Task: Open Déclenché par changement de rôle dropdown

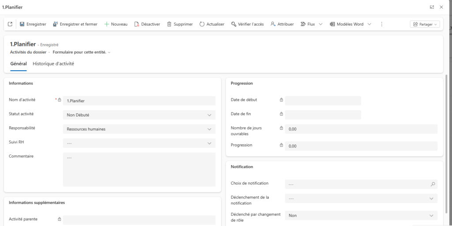Action: point(431,215)
